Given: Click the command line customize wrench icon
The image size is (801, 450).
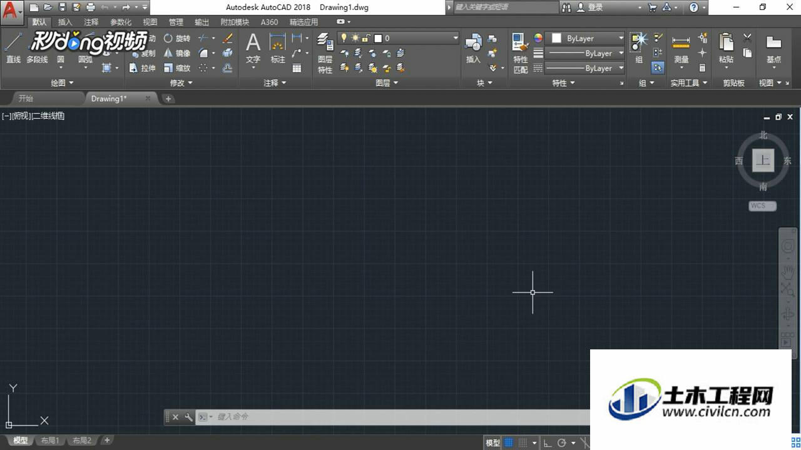Looking at the screenshot, I should [x=188, y=417].
